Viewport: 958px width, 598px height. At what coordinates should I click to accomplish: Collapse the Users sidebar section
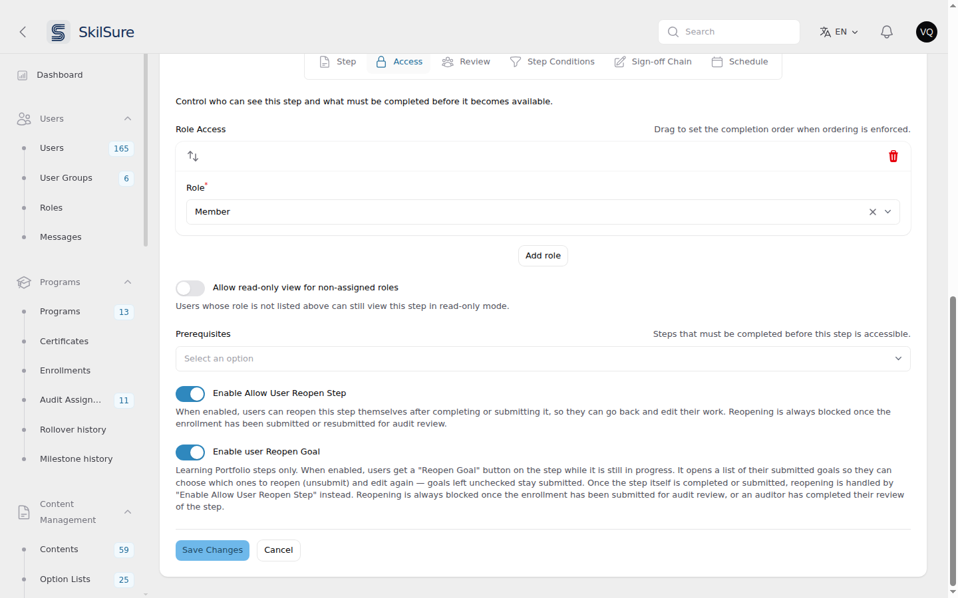point(128,119)
